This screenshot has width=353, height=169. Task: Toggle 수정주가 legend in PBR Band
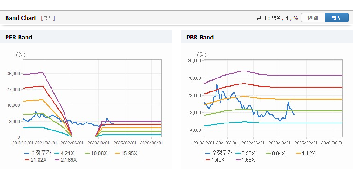(219, 153)
